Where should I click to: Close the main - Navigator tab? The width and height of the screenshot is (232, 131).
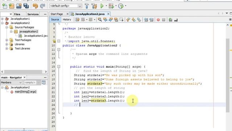(25, 78)
